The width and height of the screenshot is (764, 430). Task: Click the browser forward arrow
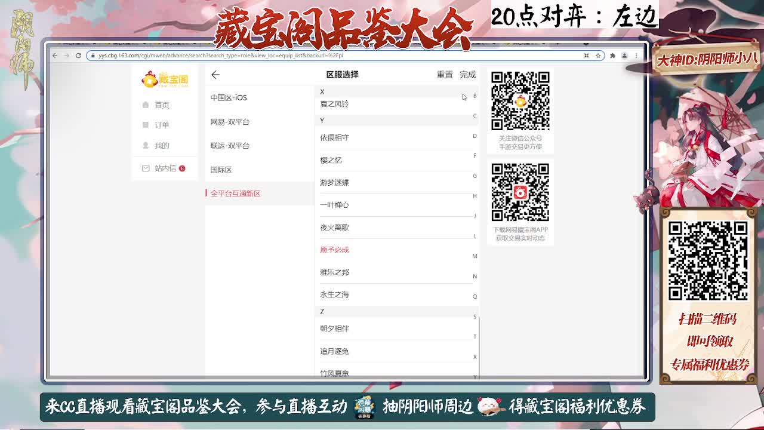click(67, 56)
